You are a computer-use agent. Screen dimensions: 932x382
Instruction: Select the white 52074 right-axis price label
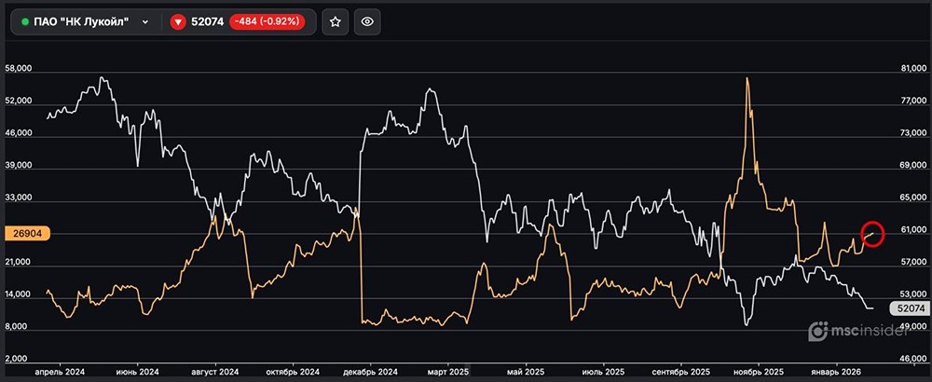(x=910, y=308)
